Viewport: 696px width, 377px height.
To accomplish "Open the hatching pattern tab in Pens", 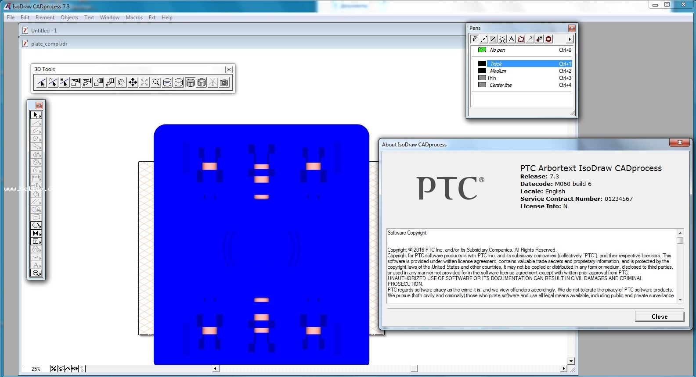I will coord(502,39).
